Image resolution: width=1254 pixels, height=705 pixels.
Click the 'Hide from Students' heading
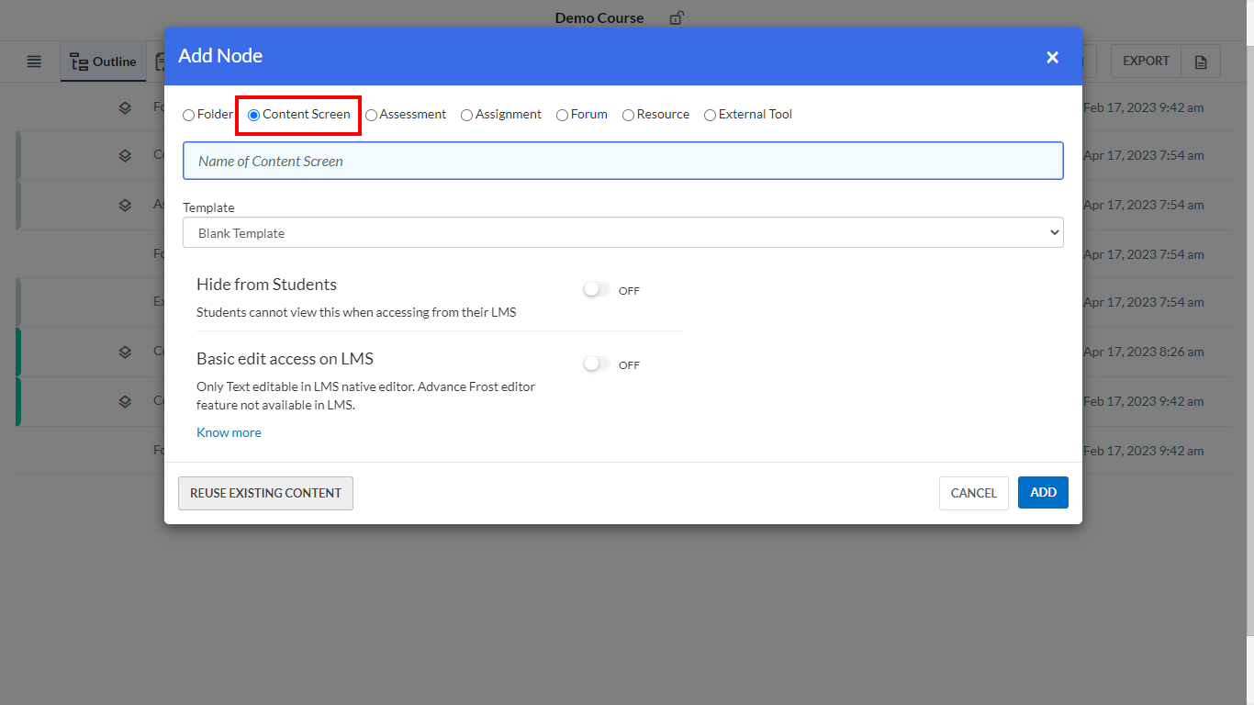coord(266,285)
